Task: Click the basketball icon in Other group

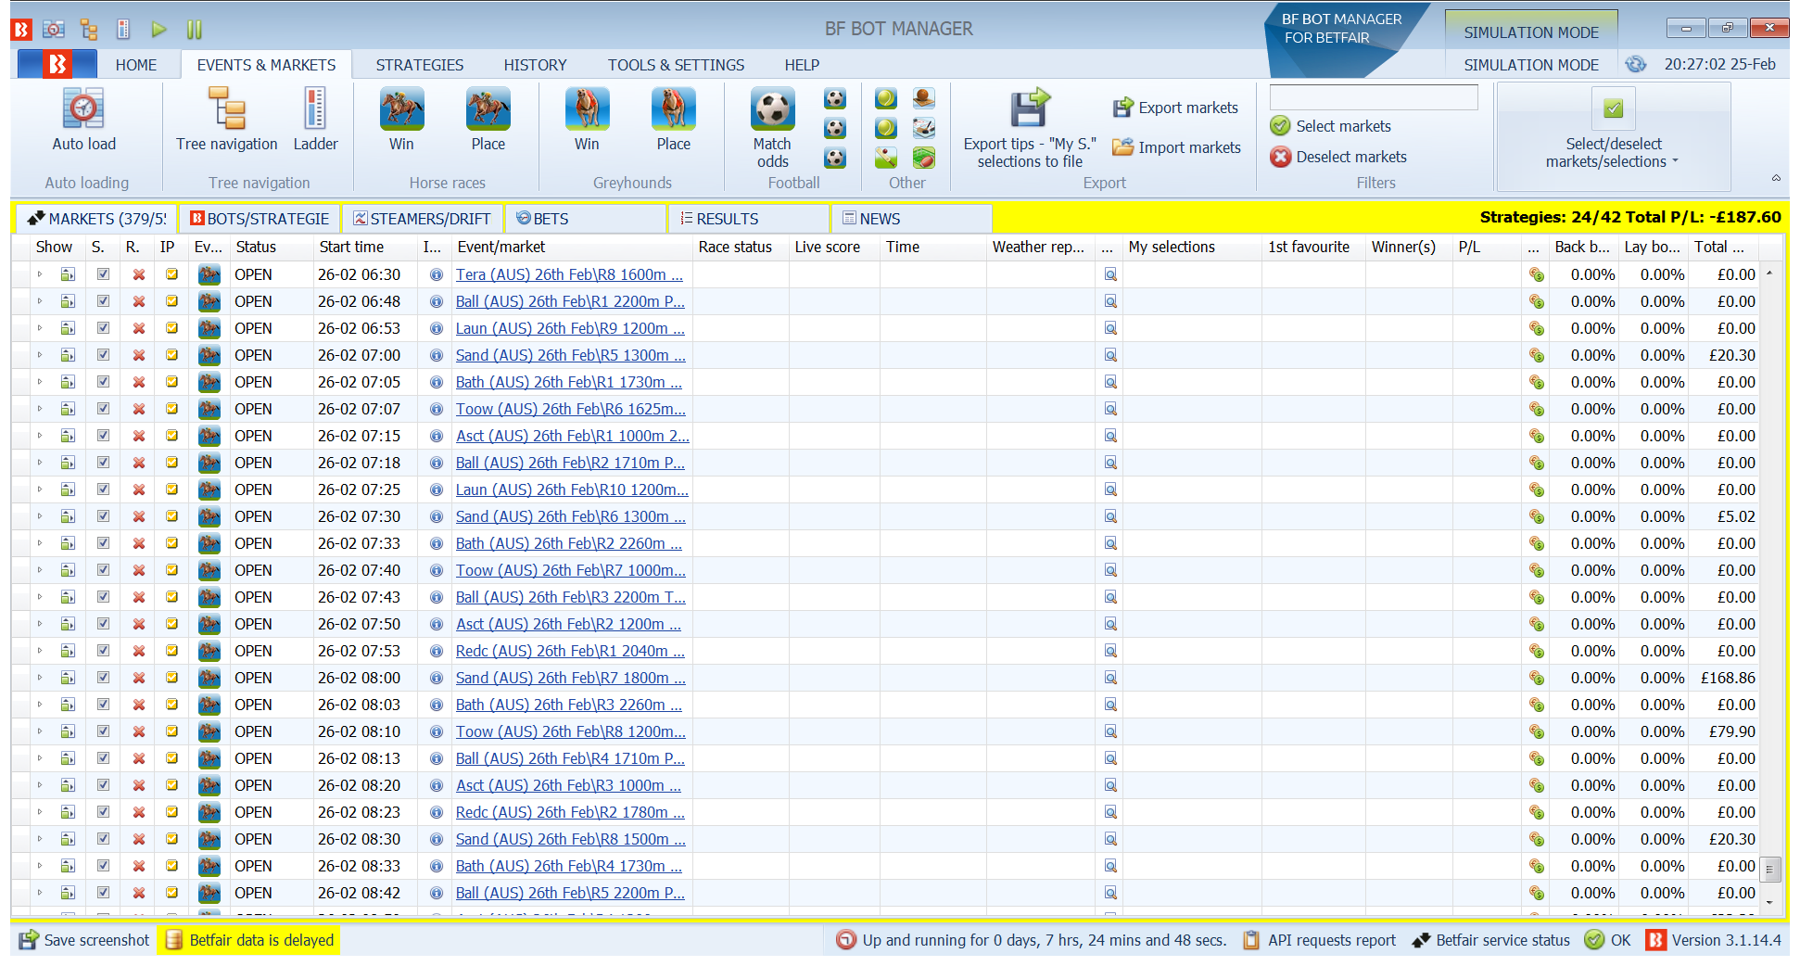Action: (923, 98)
